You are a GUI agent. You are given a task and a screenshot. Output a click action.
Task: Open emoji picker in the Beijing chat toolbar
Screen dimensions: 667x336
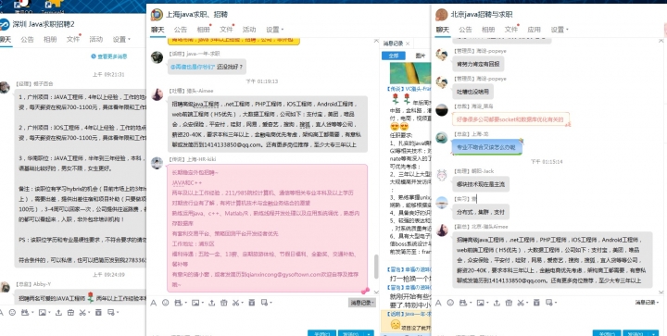(x=451, y=303)
